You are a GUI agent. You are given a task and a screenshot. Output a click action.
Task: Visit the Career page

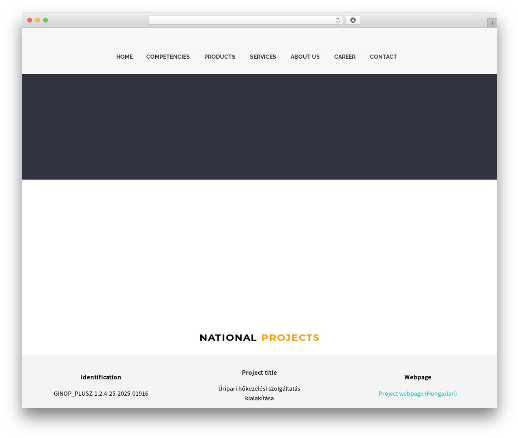(x=345, y=57)
